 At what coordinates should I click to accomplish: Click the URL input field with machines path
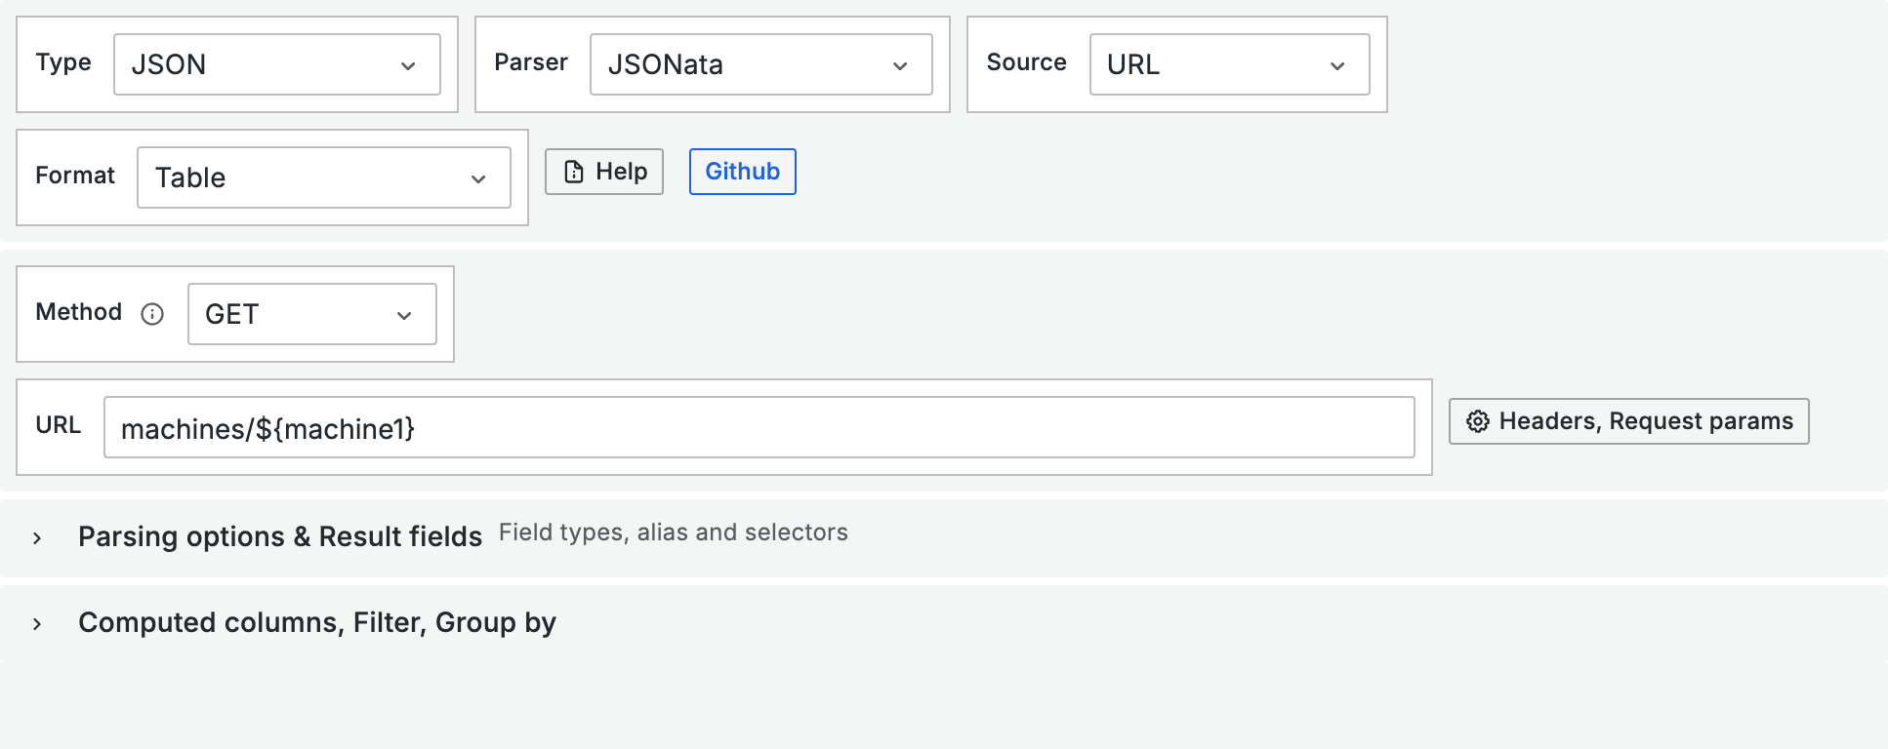tap(759, 427)
